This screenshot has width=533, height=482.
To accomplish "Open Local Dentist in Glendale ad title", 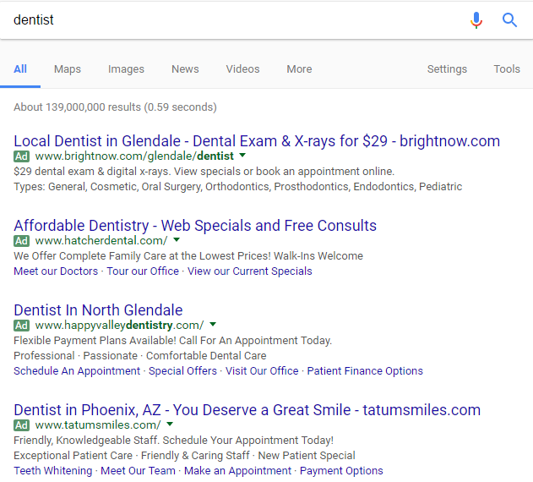I will (x=257, y=141).
